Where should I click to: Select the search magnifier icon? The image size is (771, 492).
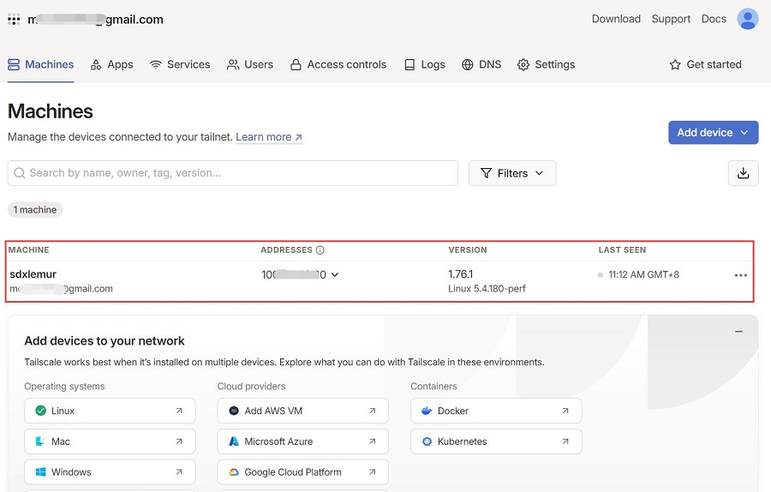coord(20,172)
